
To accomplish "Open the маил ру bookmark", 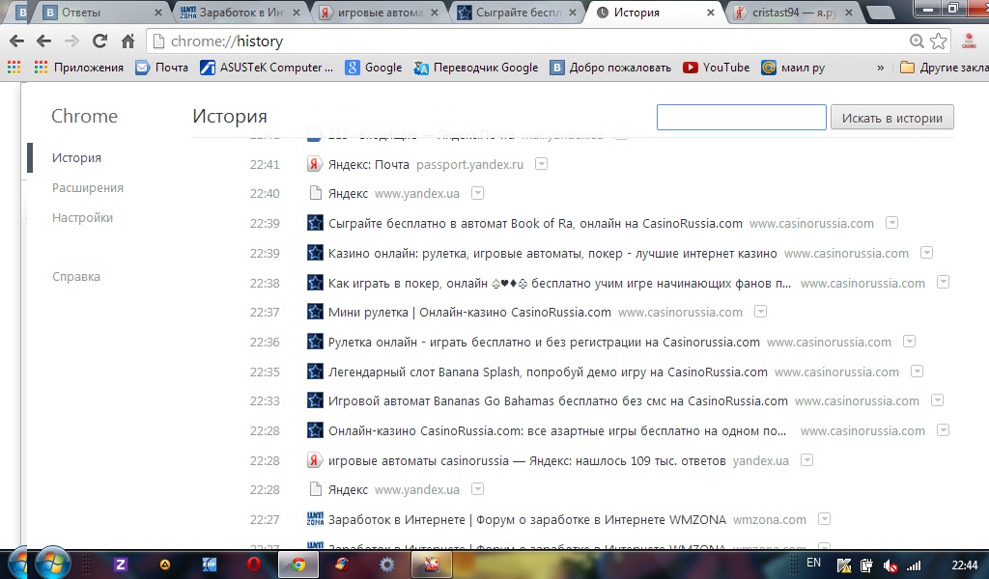I will tap(793, 68).
